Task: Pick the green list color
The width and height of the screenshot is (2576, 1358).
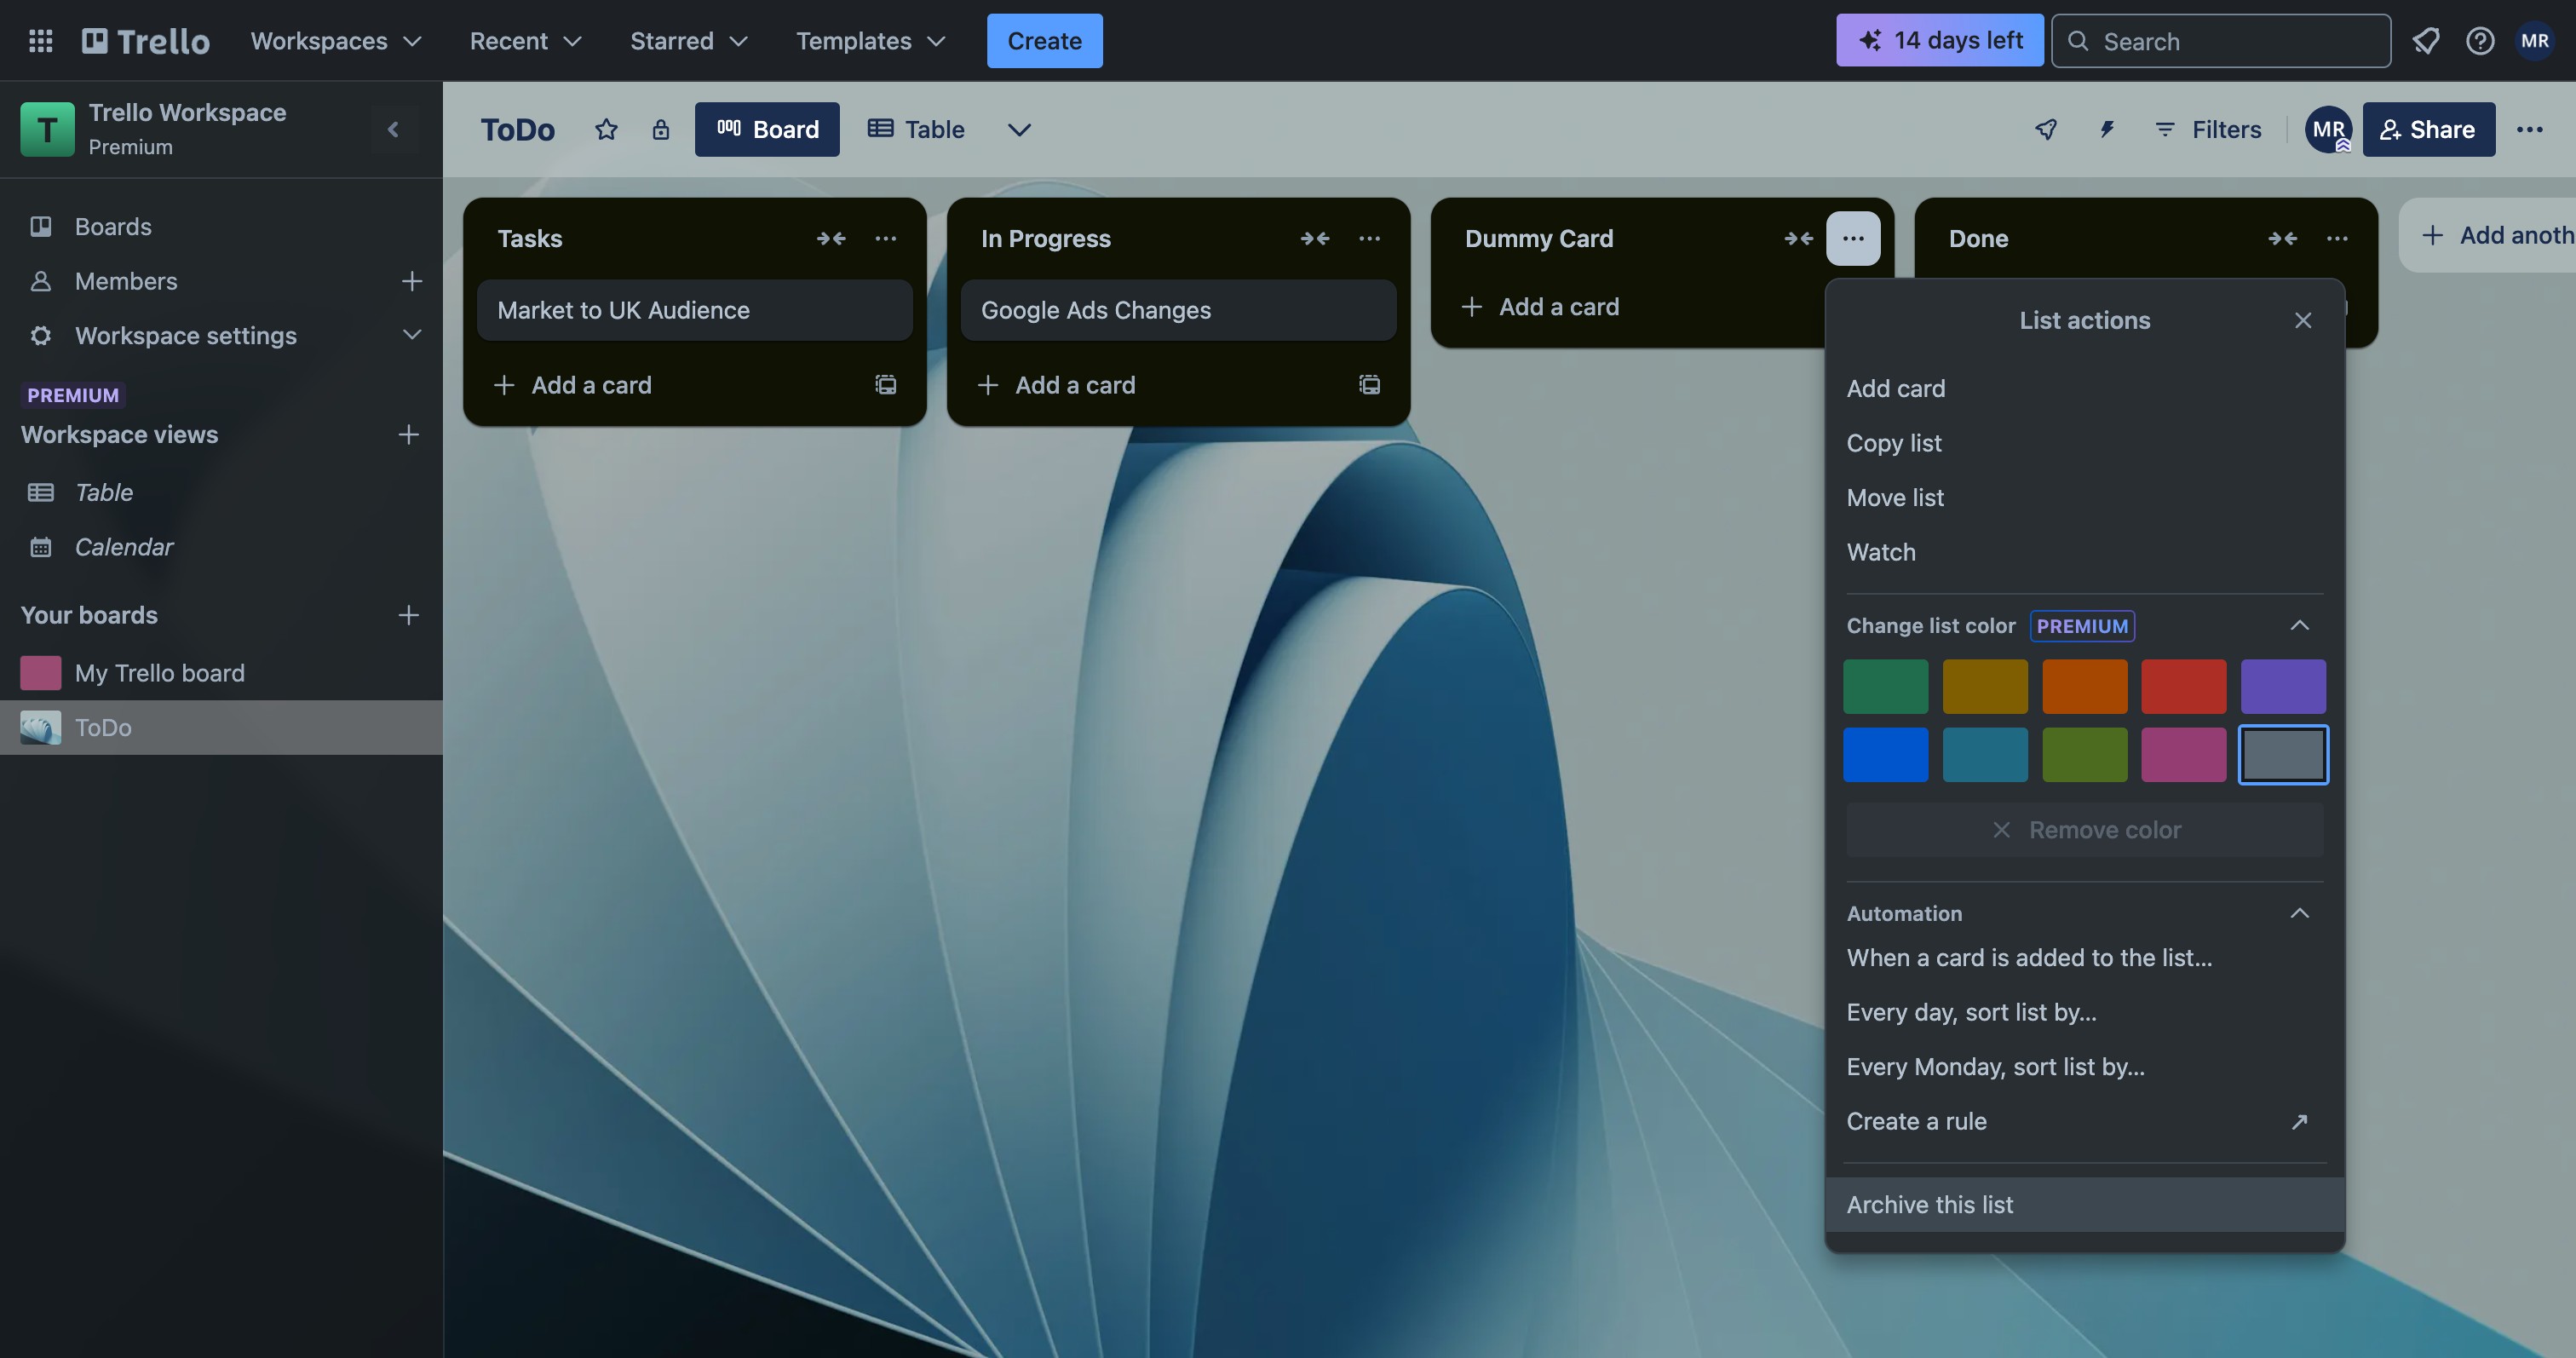Action: click(1885, 686)
